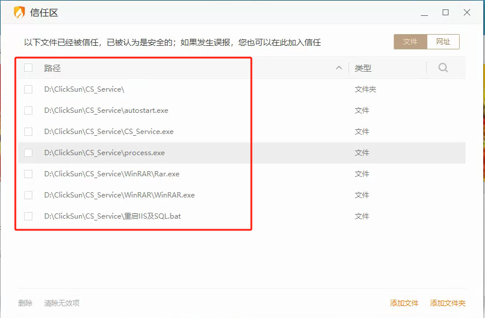Select the CS_Service.exe path row
This screenshot has width=485, height=318.
242,132
